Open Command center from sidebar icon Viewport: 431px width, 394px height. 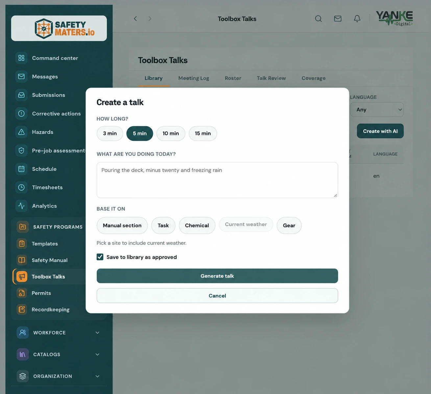(x=21, y=58)
